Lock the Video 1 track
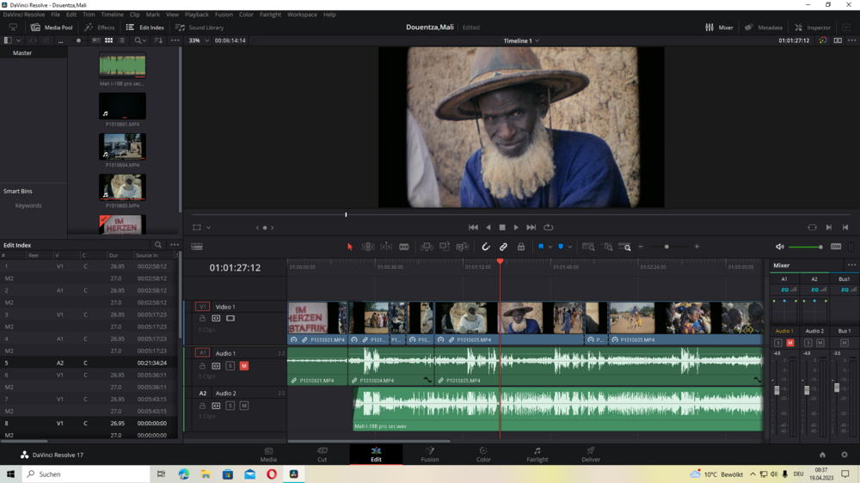860x483 pixels. (x=202, y=319)
